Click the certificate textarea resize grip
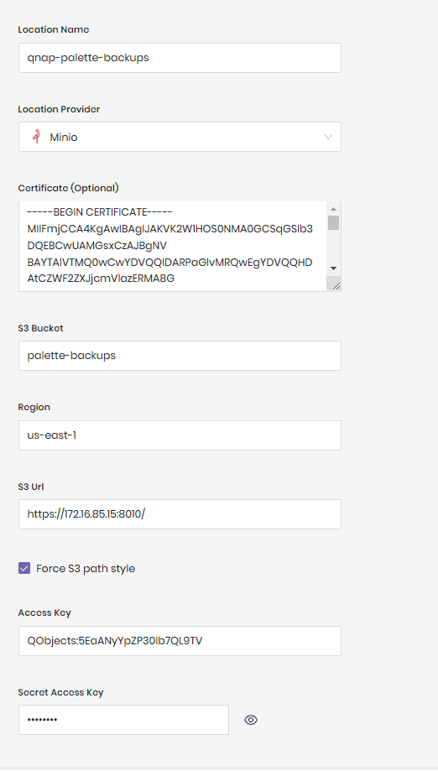Image resolution: width=438 pixels, height=771 pixels. pyautogui.click(x=336, y=286)
